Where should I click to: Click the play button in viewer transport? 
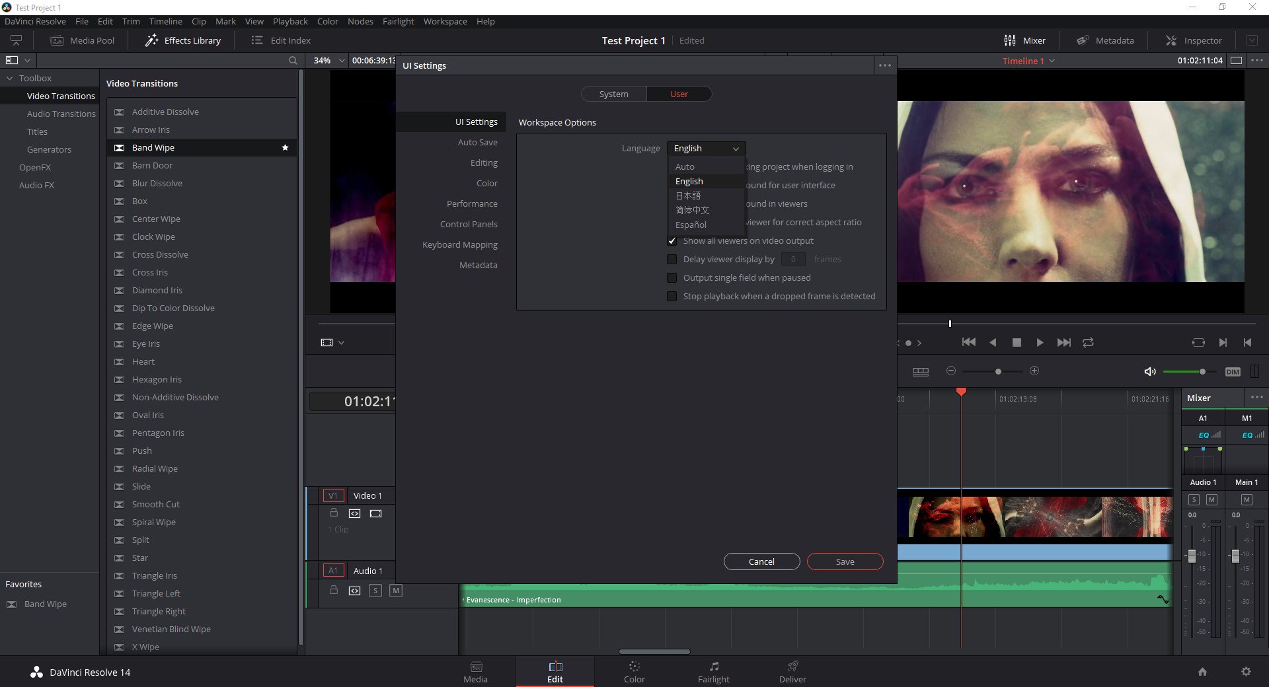[1040, 342]
